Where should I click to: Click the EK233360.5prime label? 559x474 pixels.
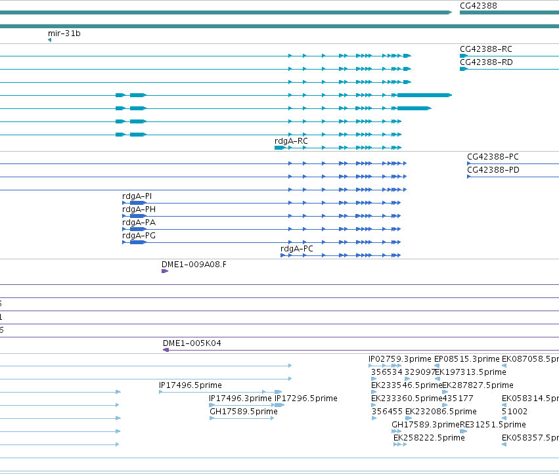tap(407, 399)
